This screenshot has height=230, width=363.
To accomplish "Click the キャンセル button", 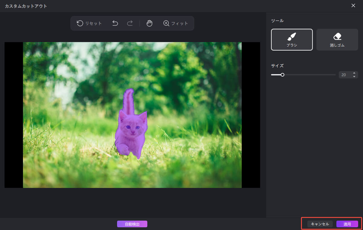I will pyautogui.click(x=320, y=224).
